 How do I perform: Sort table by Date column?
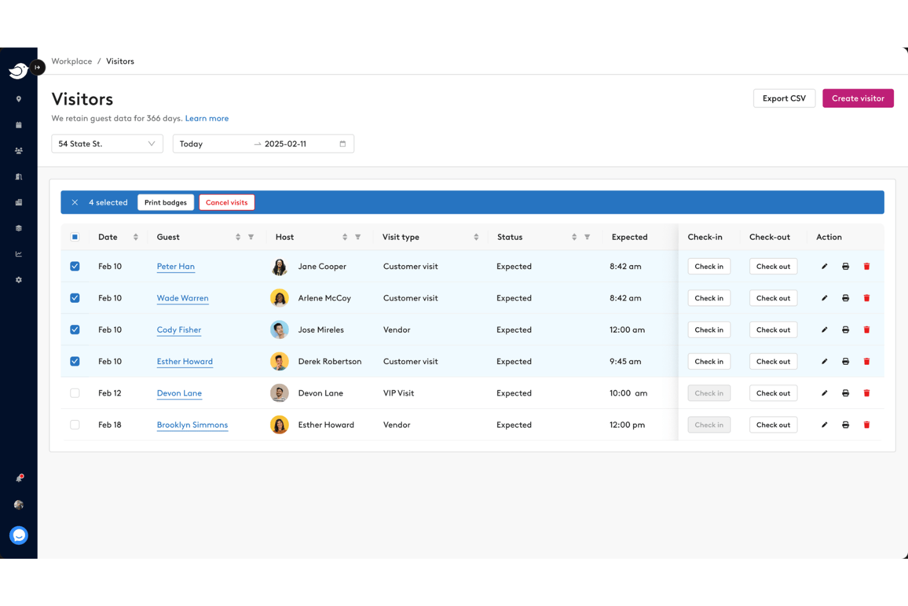(x=136, y=237)
